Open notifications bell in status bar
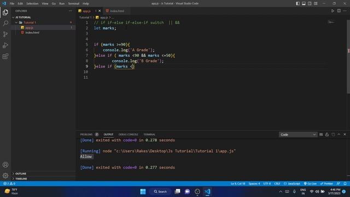Viewport: 350px width, 197px height. point(345,184)
